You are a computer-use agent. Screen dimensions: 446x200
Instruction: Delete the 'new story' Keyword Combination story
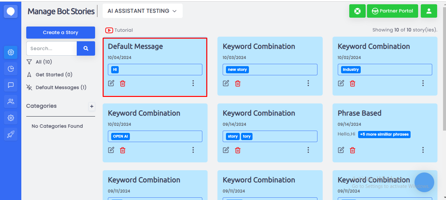click(x=238, y=83)
